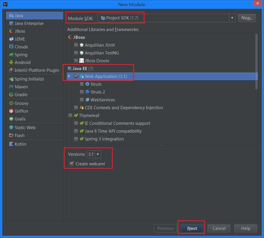Click the frameworks list vertical scrollbar
This screenshot has width=264, height=238.
click(x=256, y=61)
